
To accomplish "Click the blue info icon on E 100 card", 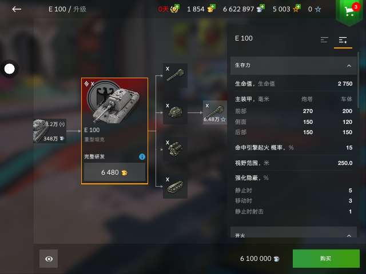I will [142, 156].
